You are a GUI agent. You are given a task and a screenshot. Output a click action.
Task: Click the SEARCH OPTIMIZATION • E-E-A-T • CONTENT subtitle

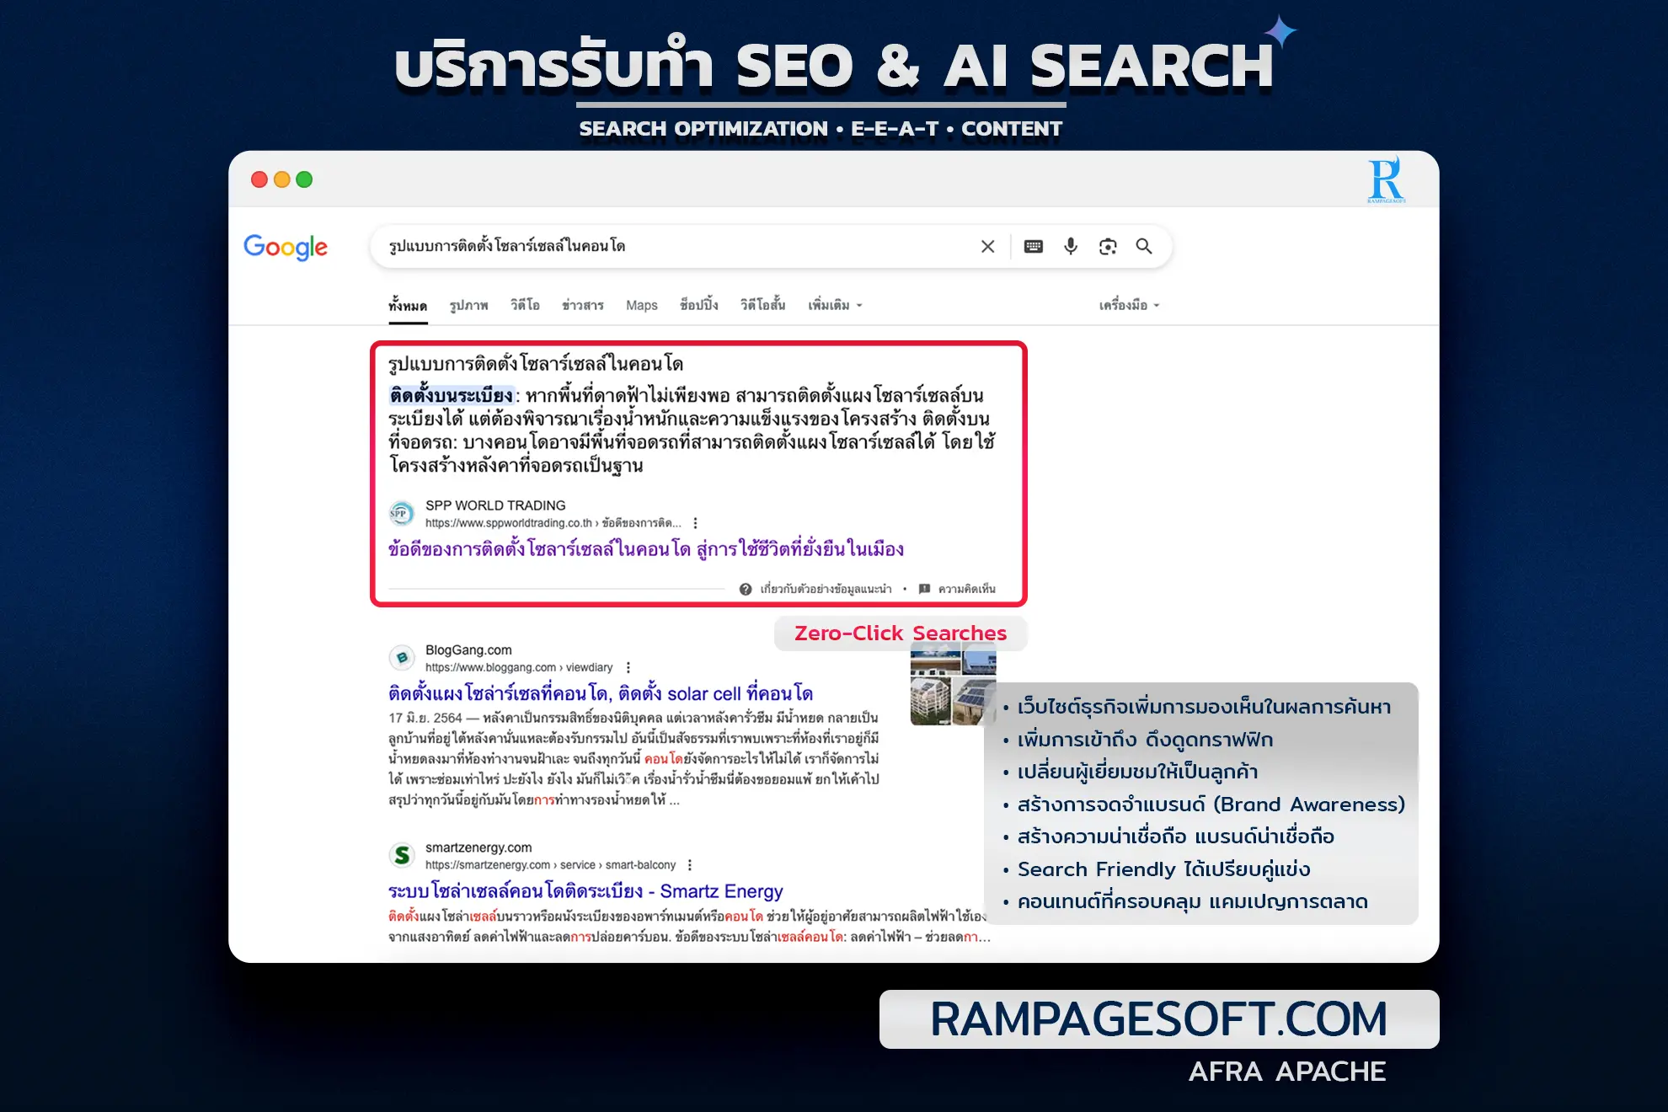(821, 129)
